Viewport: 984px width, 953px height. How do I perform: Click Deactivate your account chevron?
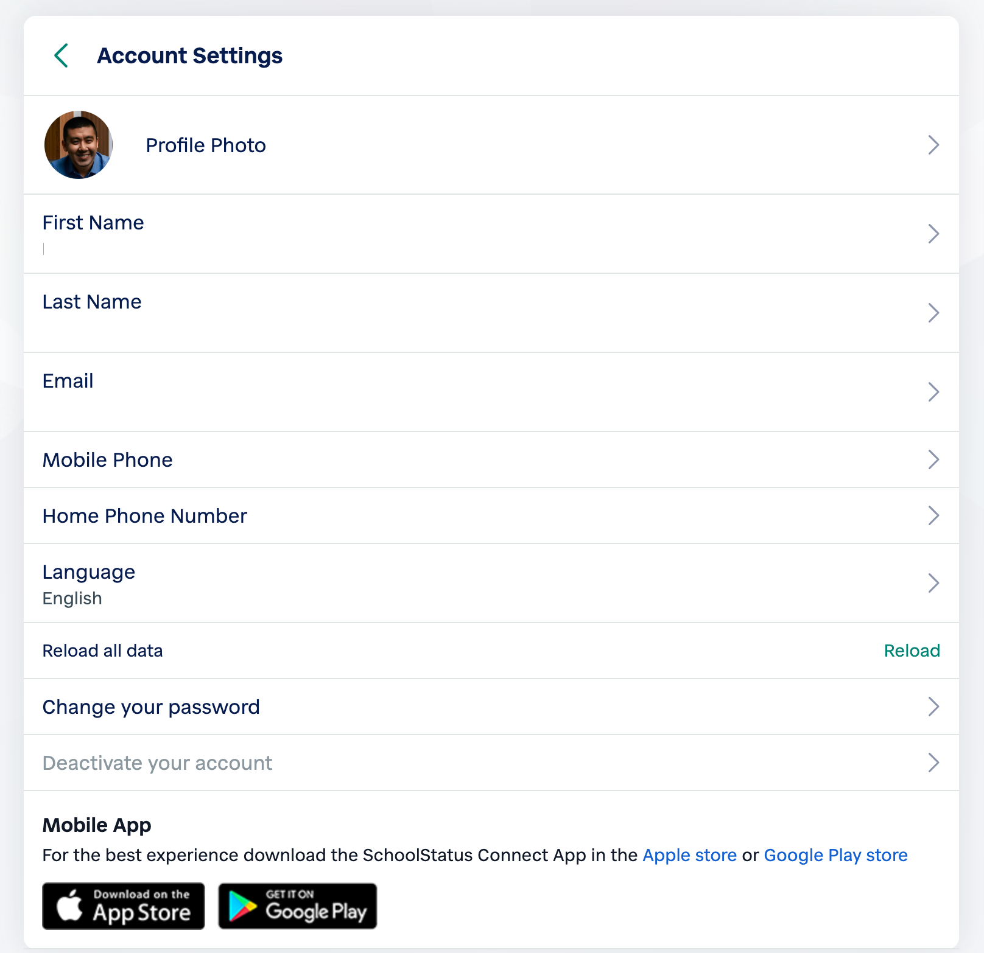[933, 763]
